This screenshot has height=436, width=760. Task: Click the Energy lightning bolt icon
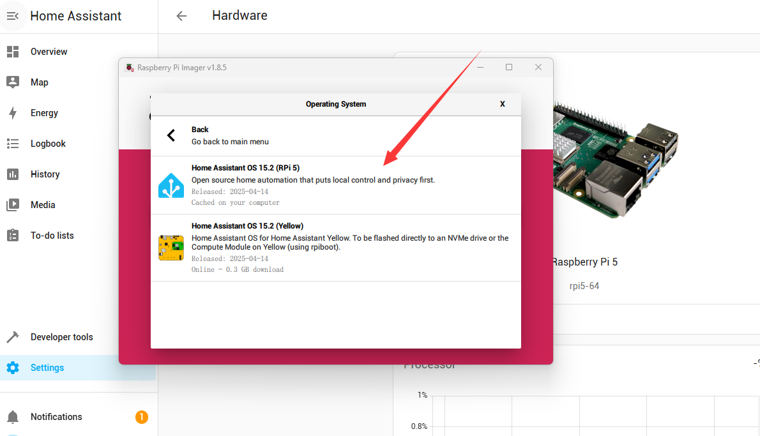13,113
